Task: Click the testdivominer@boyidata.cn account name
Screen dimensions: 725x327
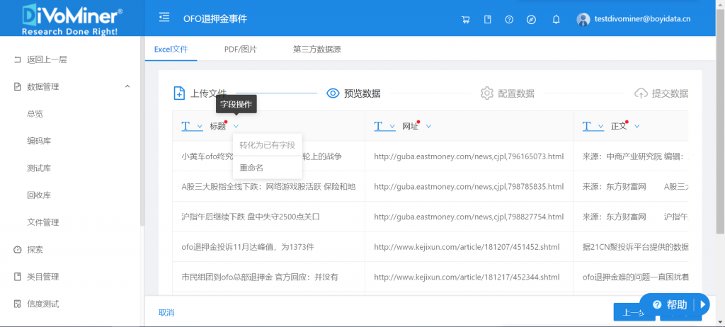Action: coord(642,19)
